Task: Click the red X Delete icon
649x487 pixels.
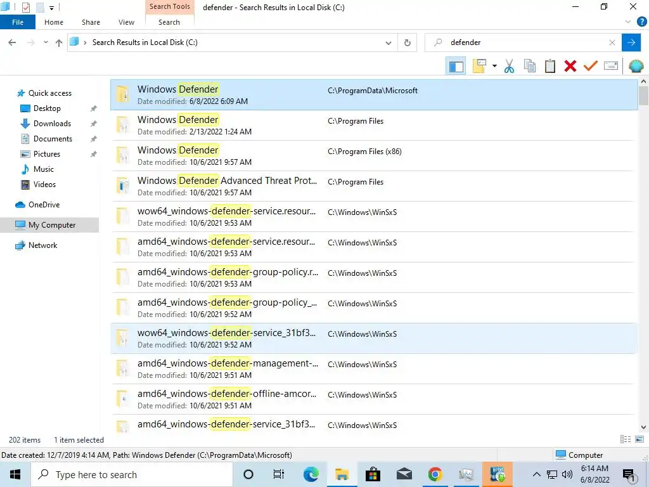Action: point(570,66)
